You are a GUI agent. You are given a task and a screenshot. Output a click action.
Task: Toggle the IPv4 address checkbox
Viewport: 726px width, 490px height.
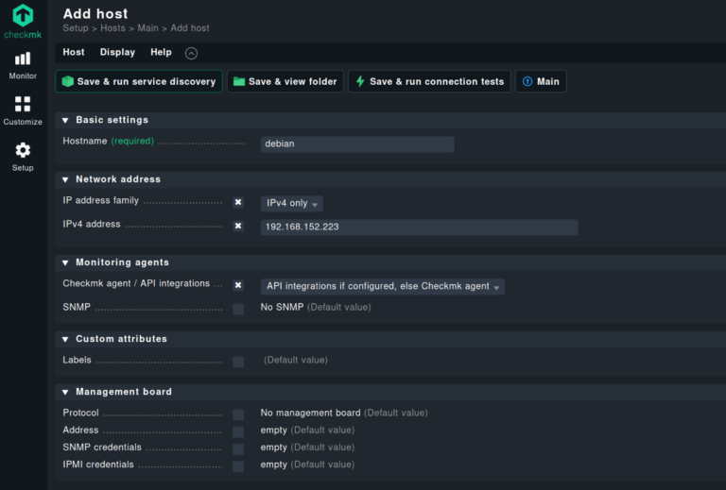(x=238, y=226)
